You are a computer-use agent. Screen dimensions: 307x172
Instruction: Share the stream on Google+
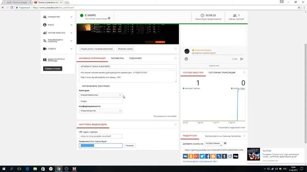coord(196,156)
